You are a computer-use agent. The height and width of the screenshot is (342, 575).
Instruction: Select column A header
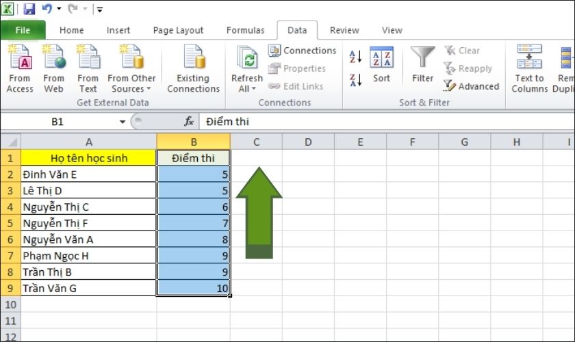pyautogui.click(x=89, y=142)
